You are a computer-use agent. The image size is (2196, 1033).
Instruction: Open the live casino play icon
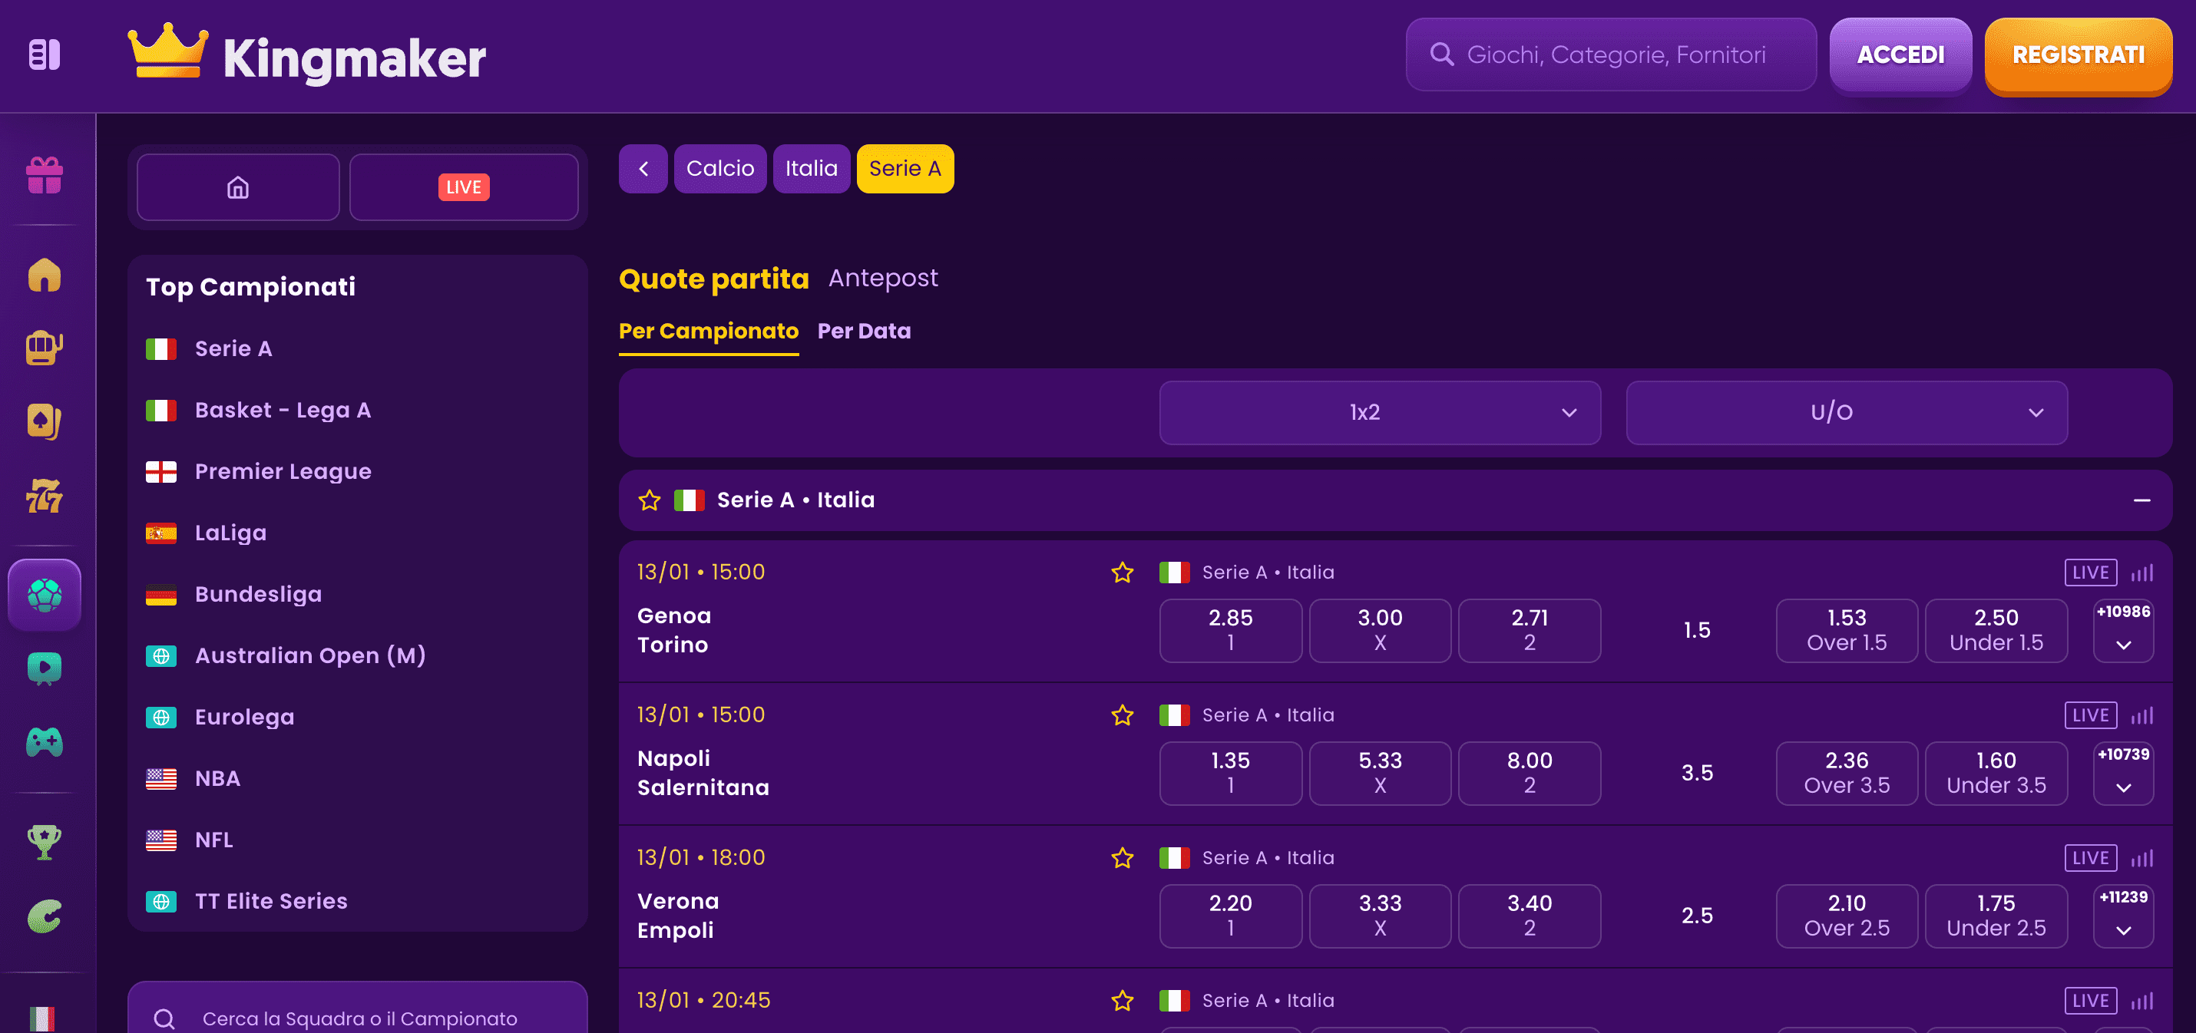(x=44, y=668)
